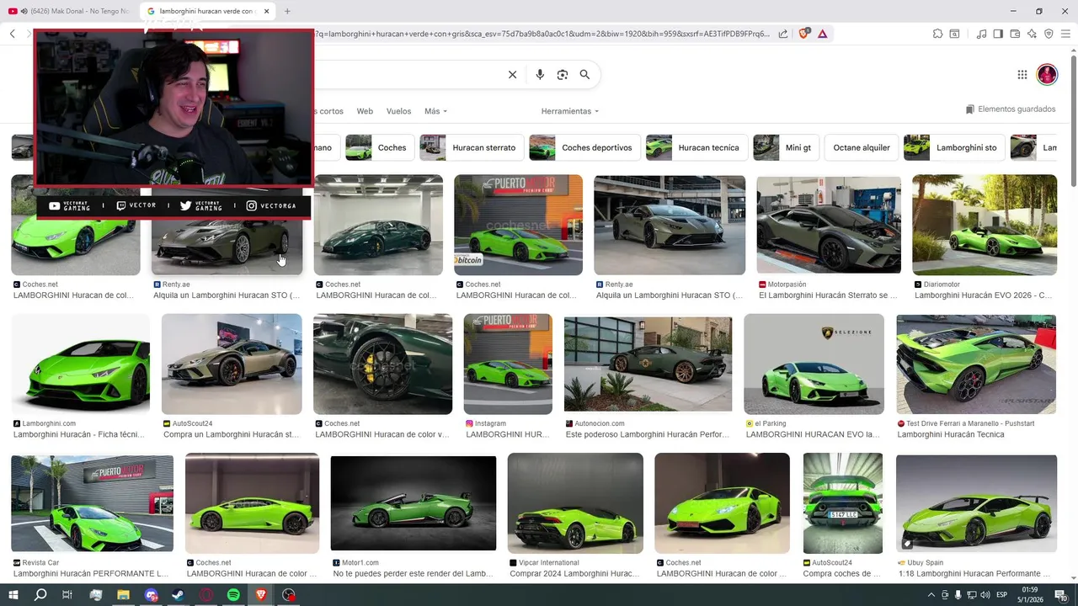Close the lamborghini huracan search tab
1078x606 pixels.
[267, 11]
